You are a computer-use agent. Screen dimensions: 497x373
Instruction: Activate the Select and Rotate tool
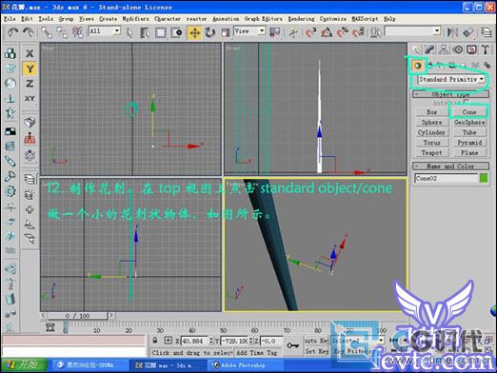[209, 32]
